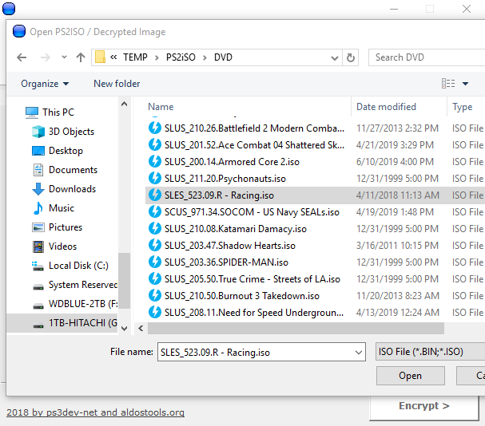Click ISO icon for SOCOM US Navy SEALs
This screenshot has height=426, width=485.
click(x=155, y=211)
